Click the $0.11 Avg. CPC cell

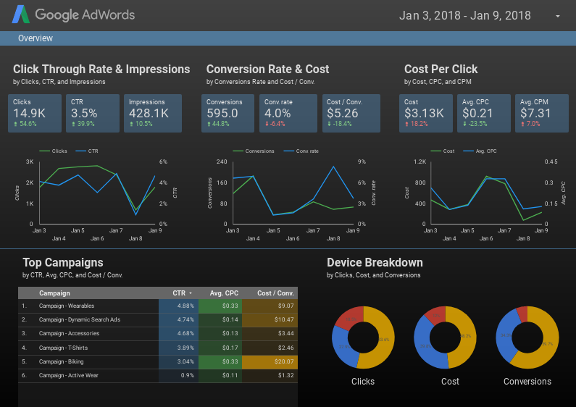220,375
